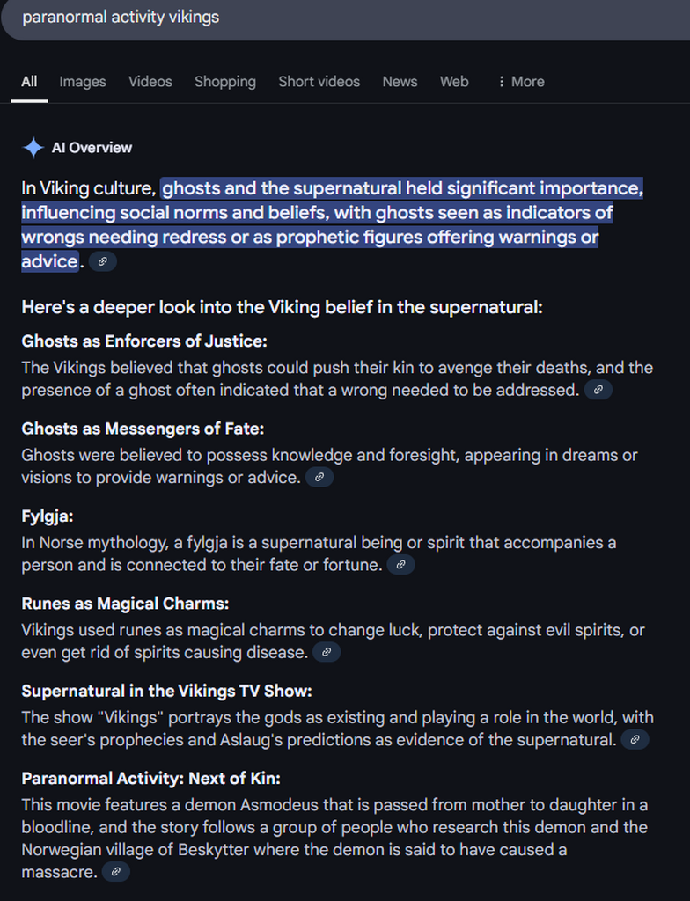The width and height of the screenshot is (690, 901).
Task: Select the Web results tab
Action: pos(454,82)
